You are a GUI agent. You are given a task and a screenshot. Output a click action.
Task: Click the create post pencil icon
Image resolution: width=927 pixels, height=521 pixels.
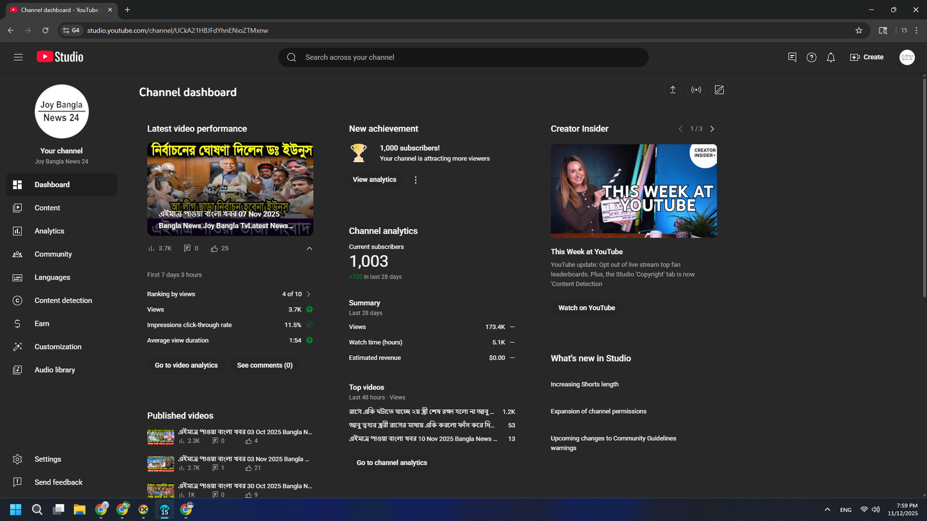tap(719, 90)
